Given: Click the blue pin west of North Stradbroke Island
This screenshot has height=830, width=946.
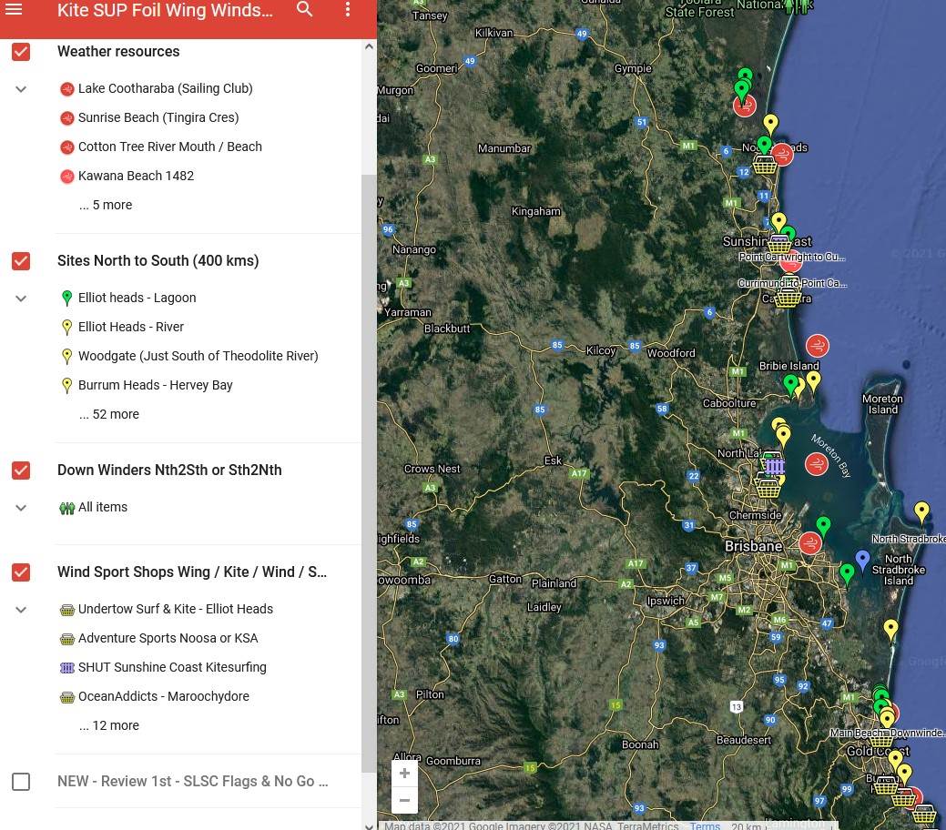Looking at the screenshot, I should point(863,561).
